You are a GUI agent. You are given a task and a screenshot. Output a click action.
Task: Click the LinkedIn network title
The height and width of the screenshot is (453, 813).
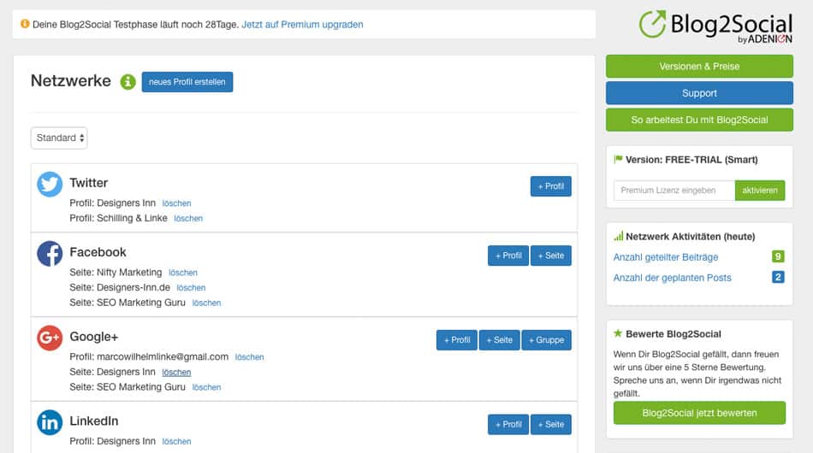(94, 421)
